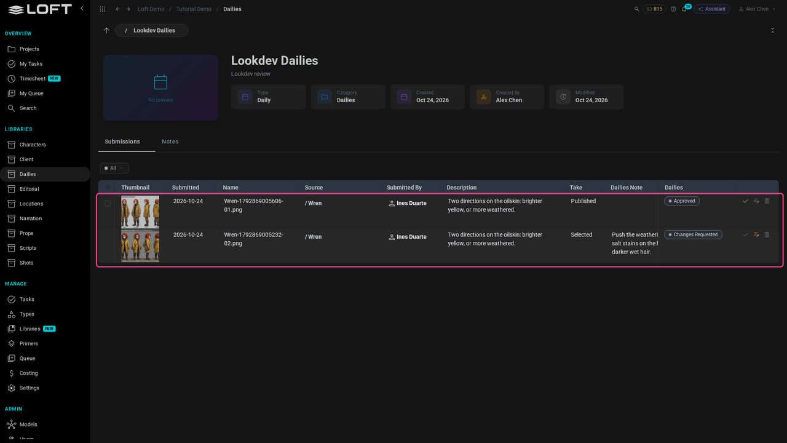Open the No preview placeholder image

point(160,88)
